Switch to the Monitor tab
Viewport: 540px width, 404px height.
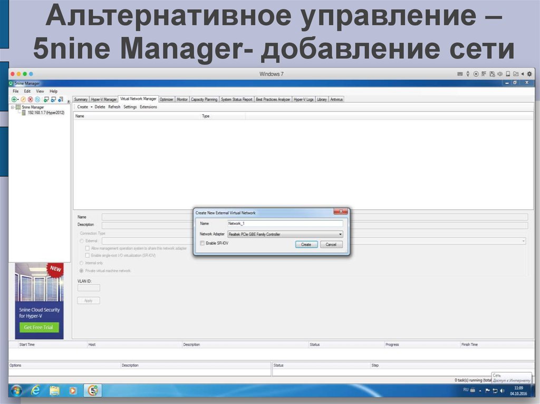182,100
